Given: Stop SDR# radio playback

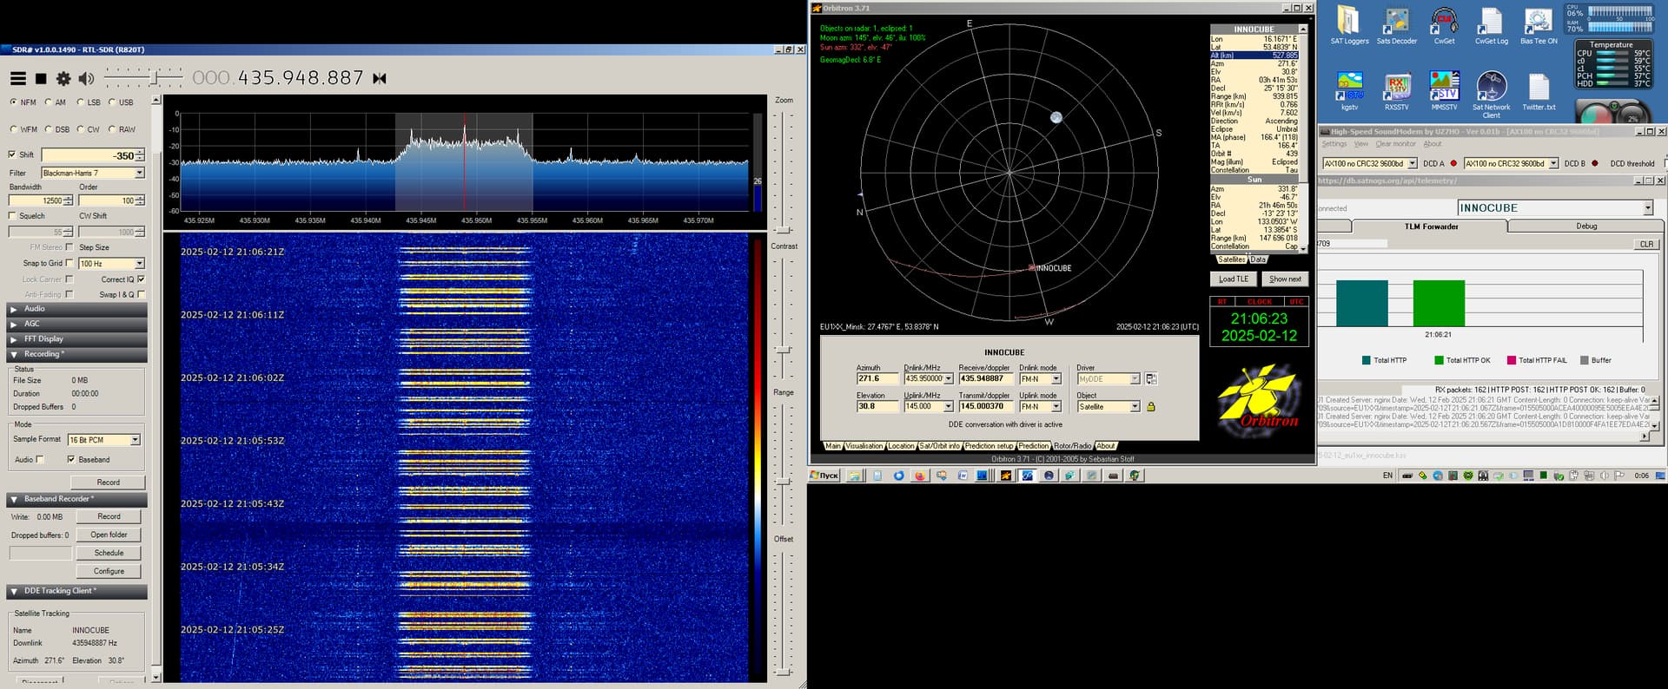Looking at the screenshot, I should (x=41, y=79).
